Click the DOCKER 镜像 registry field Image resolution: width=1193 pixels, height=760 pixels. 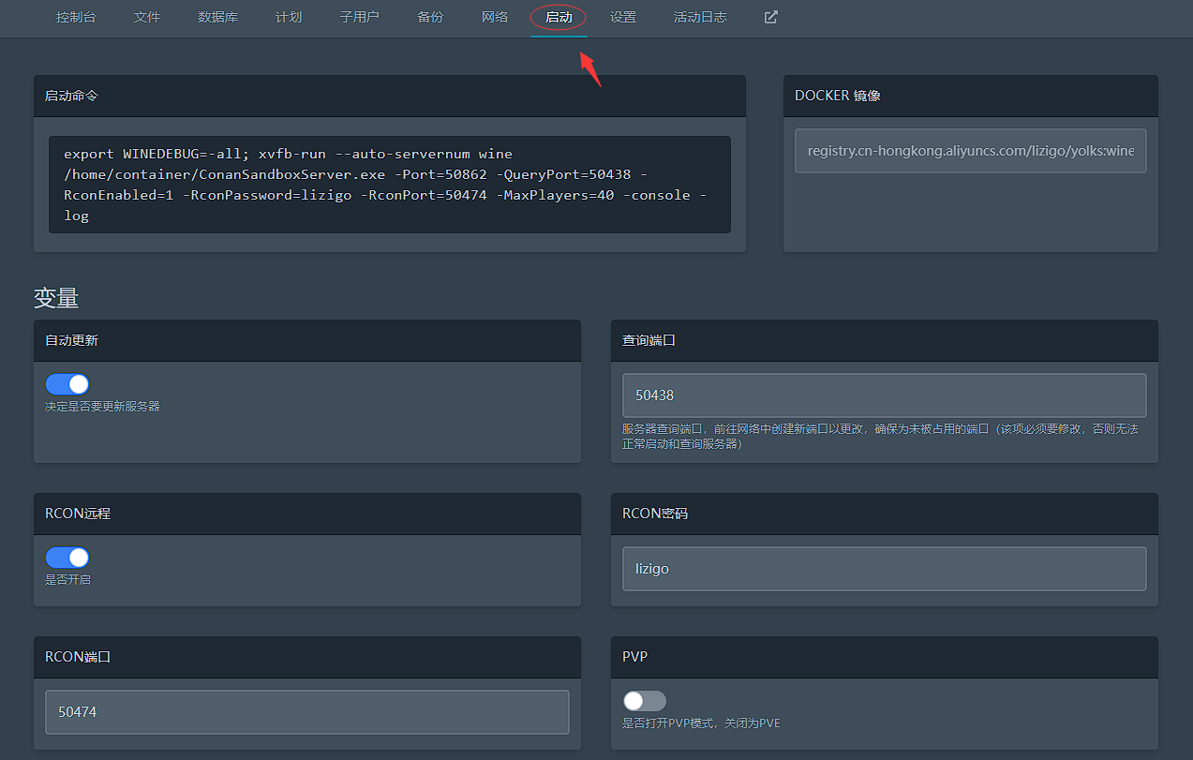tap(971, 151)
